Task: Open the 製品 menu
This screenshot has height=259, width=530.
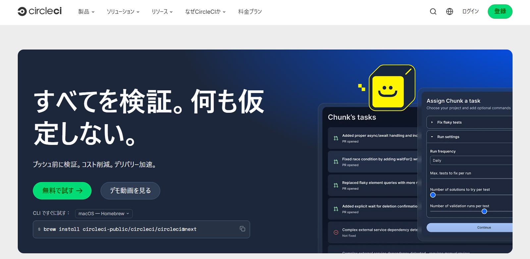Action: coord(86,12)
